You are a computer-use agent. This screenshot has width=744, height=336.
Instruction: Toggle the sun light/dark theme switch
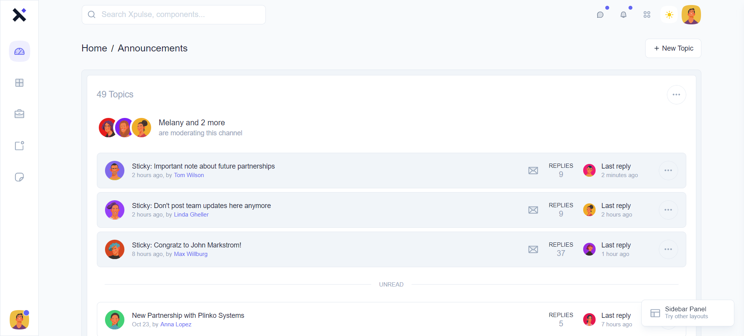click(x=669, y=15)
